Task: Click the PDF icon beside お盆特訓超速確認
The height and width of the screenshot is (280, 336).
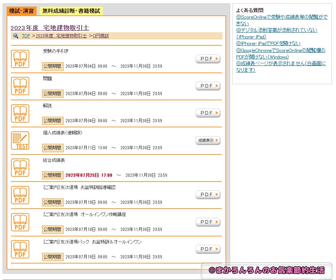Action: pyautogui.click(x=20, y=195)
